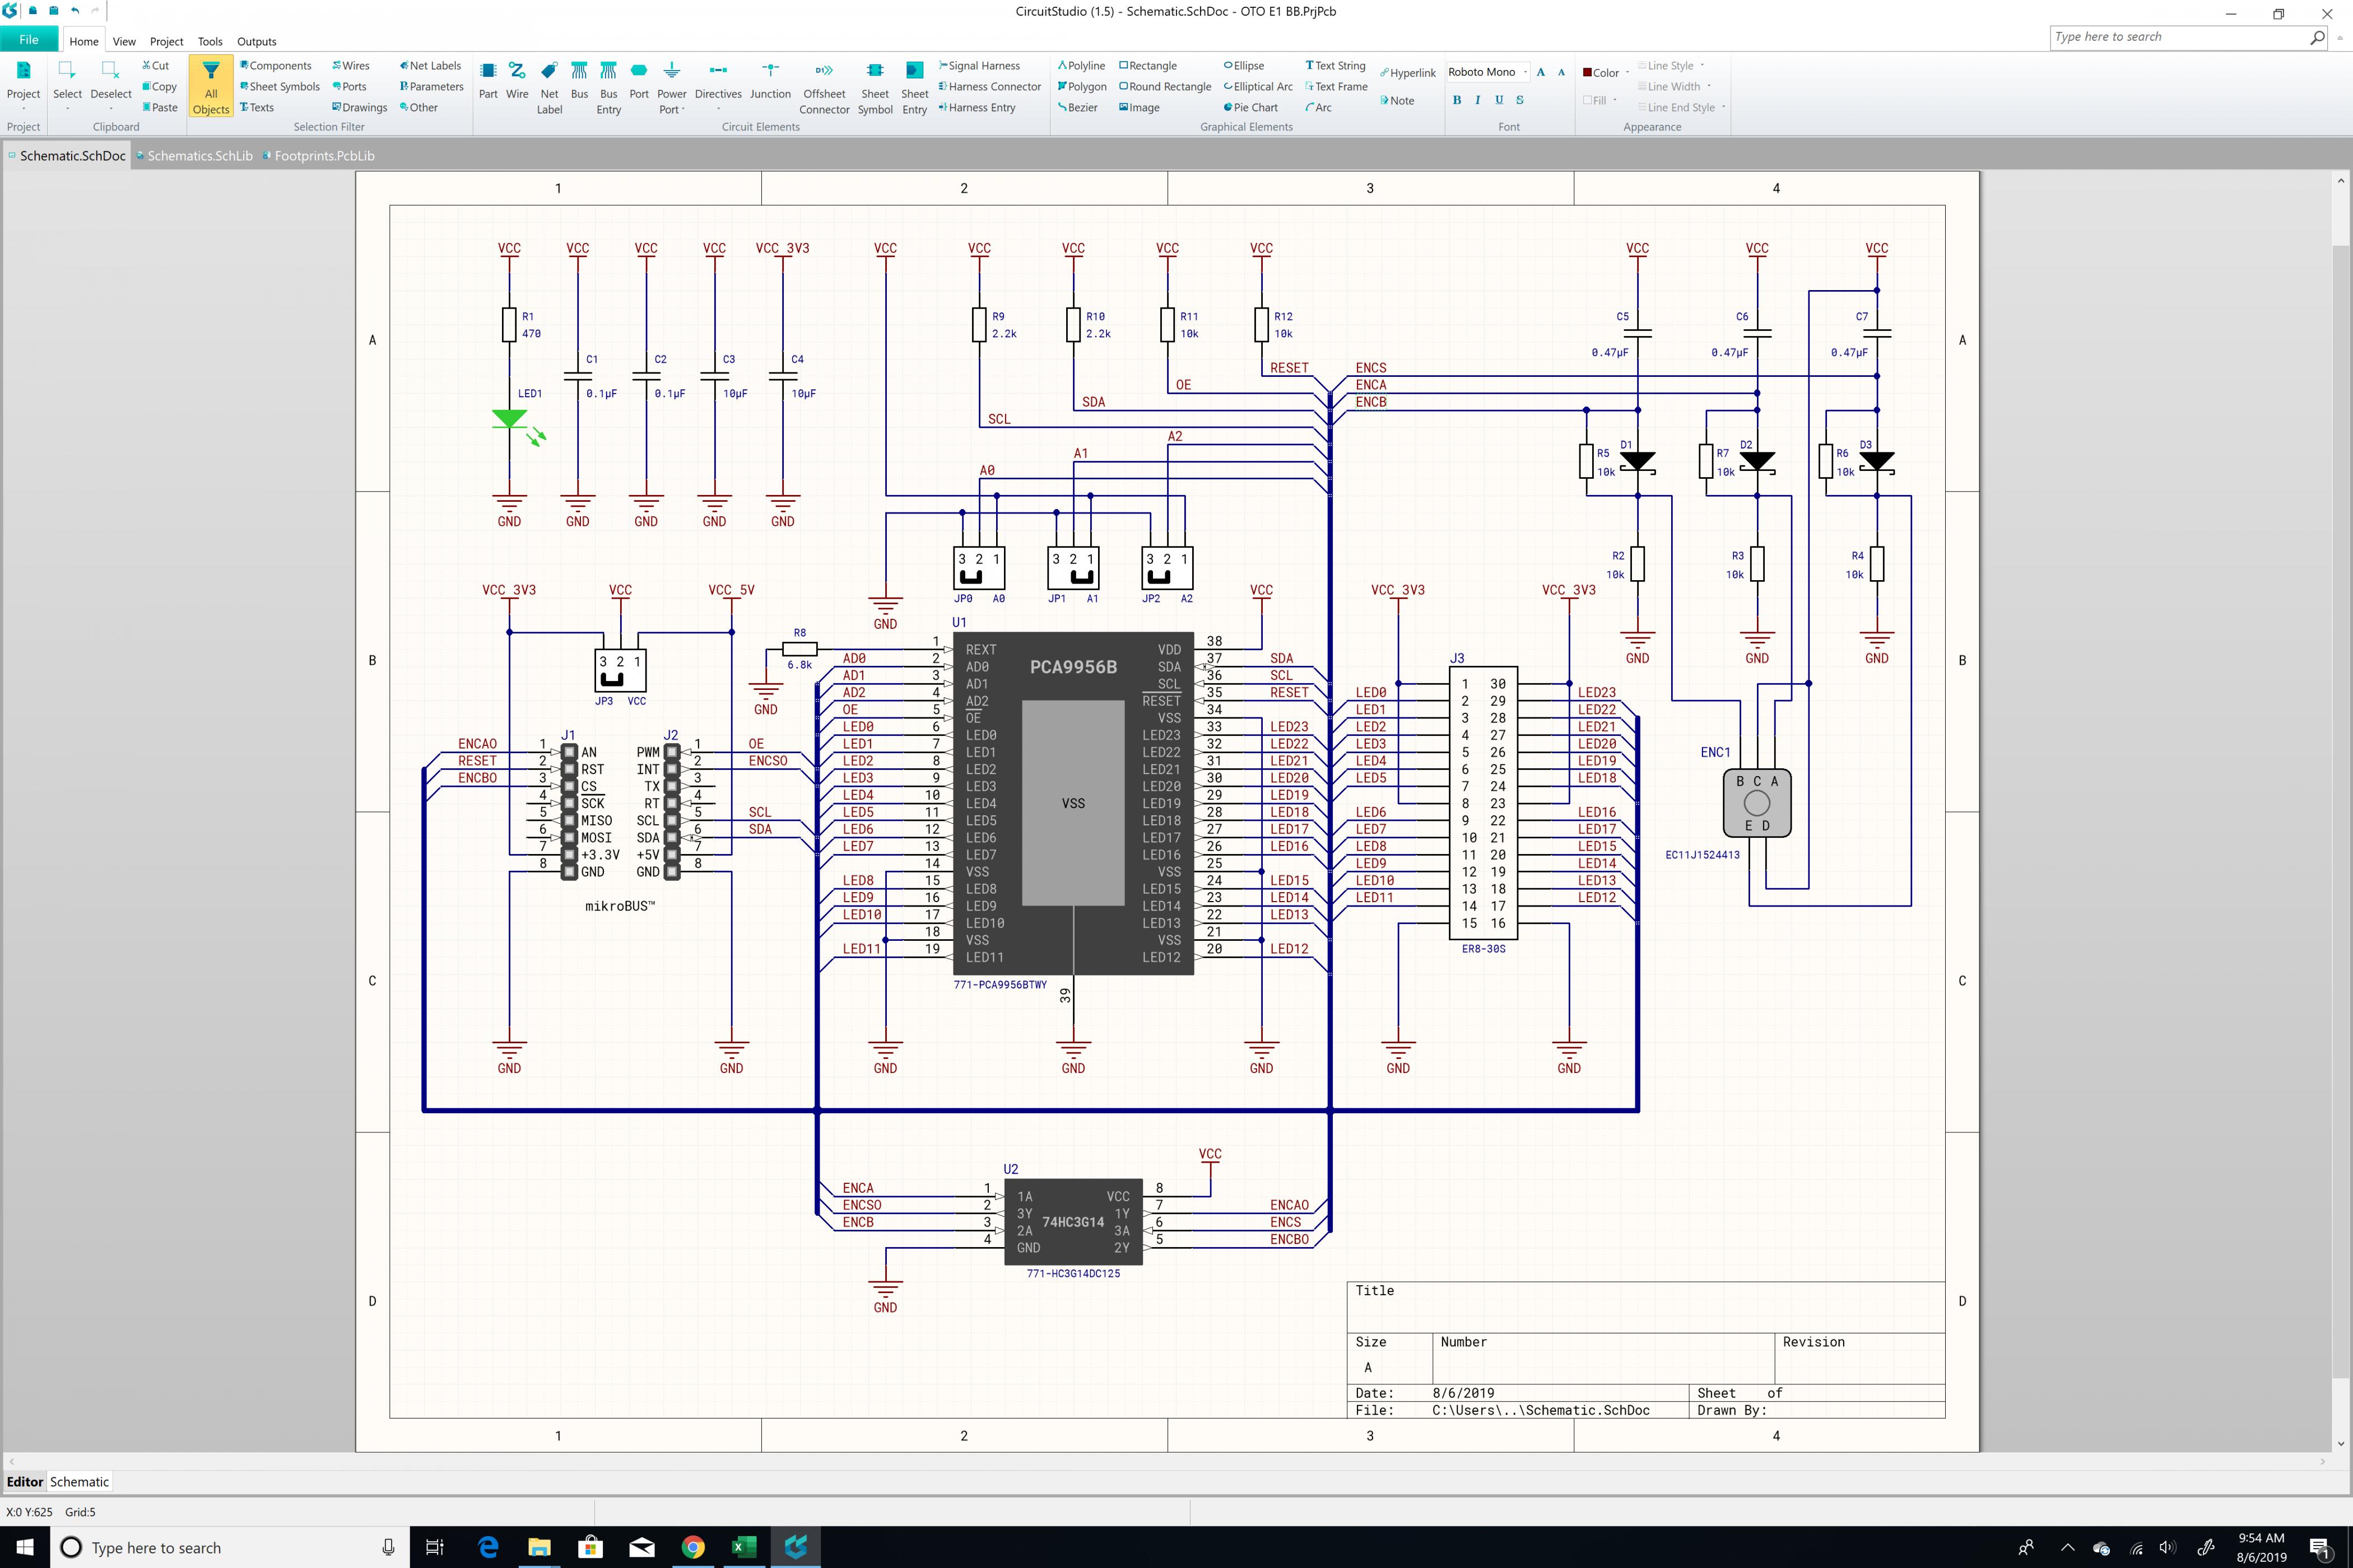The image size is (2353, 1568).
Task: Open the Tools ribbon tab
Action: (210, 42)
